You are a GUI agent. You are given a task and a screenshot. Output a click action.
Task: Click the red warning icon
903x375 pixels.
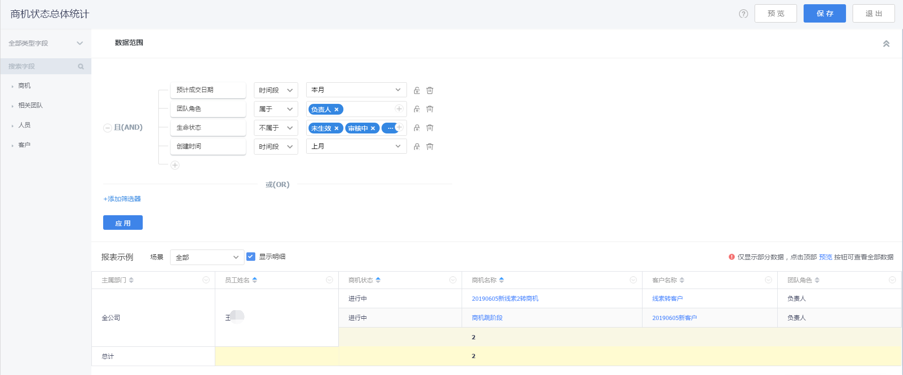732,257
